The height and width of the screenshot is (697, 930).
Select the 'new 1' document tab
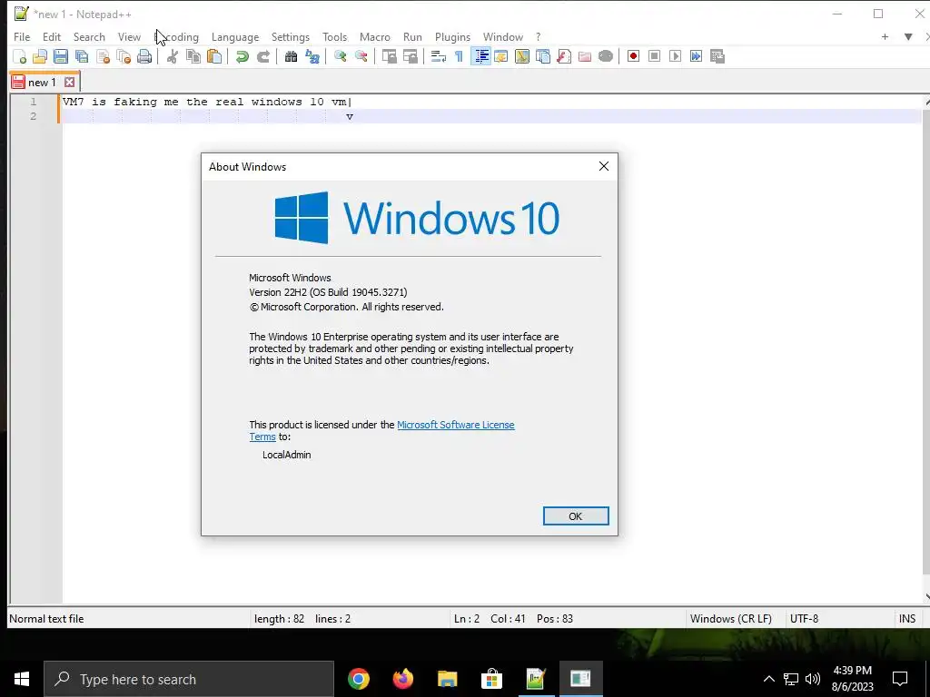pos(42,83)
